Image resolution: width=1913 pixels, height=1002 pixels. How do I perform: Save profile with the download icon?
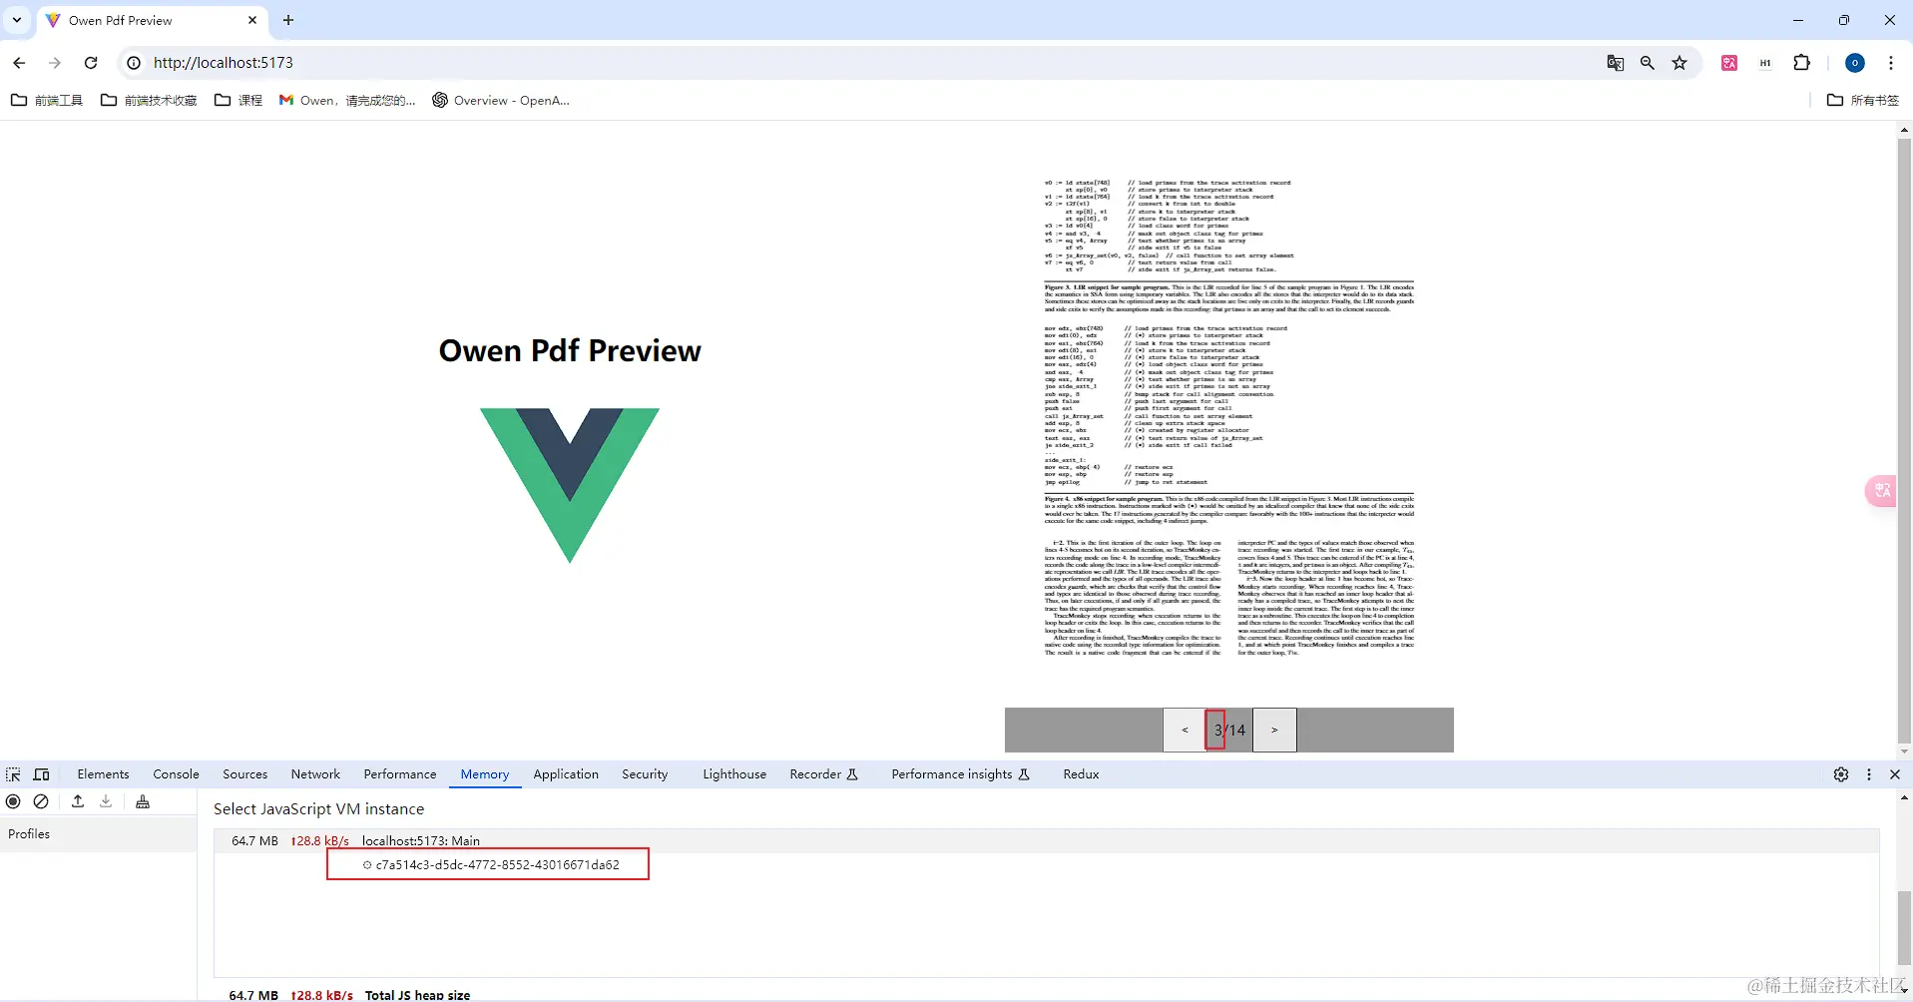[106, 801]
